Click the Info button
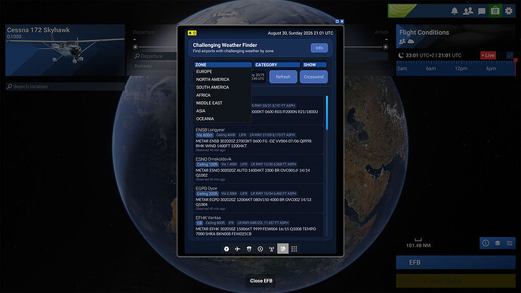The image size is (521, 293). [319, 48]
